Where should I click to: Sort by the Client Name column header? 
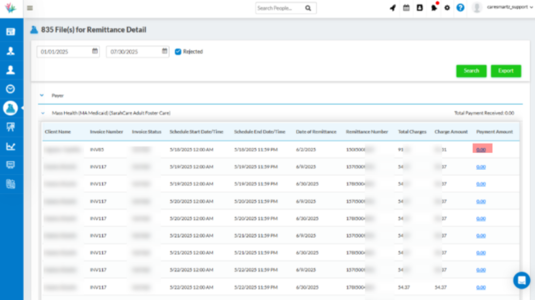tap(59, 131)
